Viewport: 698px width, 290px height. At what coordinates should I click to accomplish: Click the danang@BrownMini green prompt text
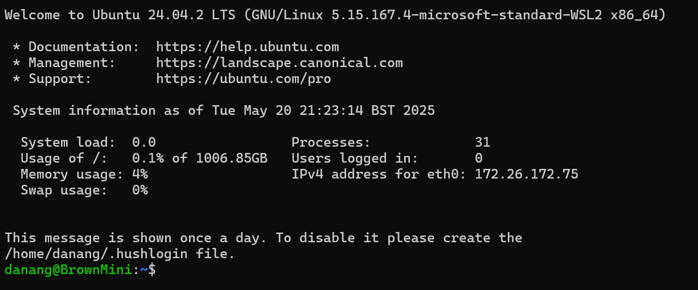tap(68, 270)
